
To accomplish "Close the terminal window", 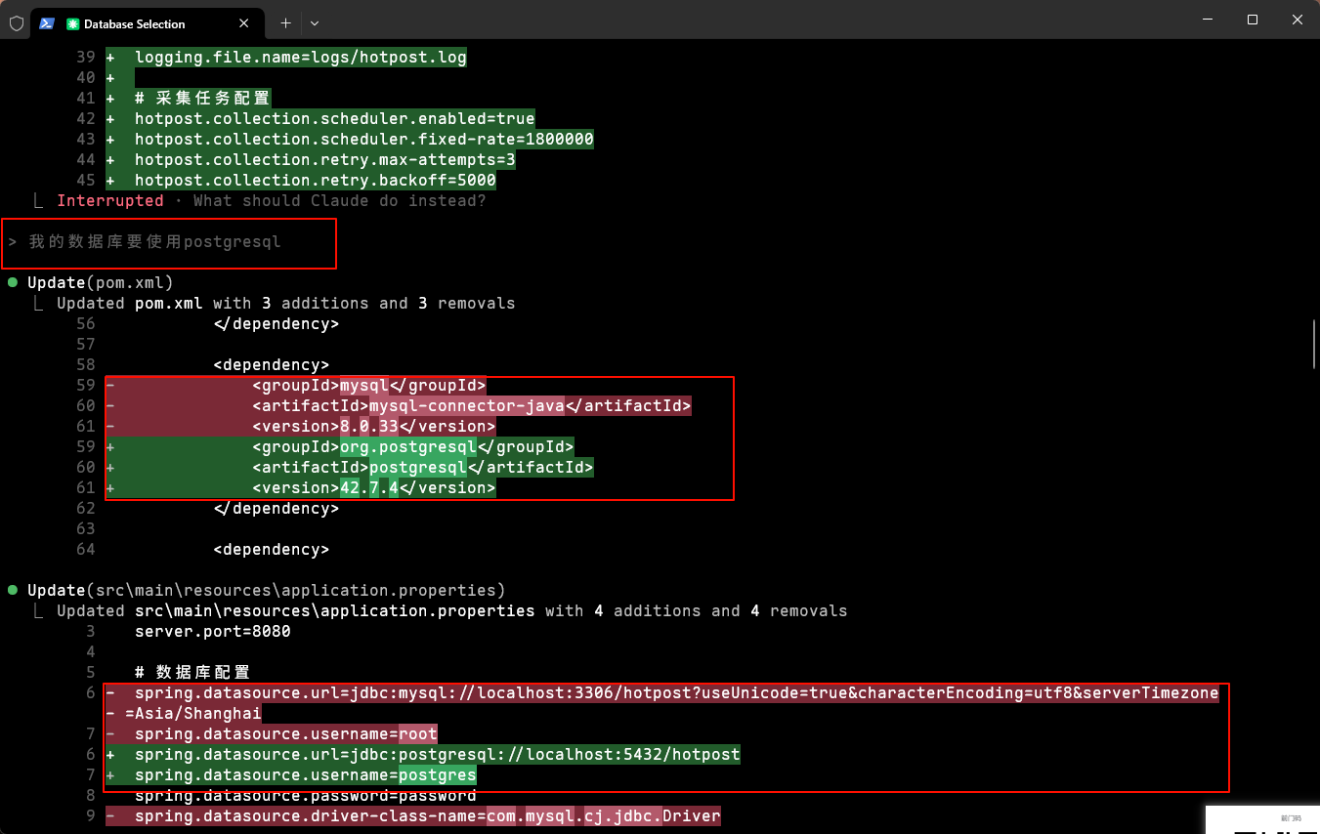I will tap(1297, 20).
